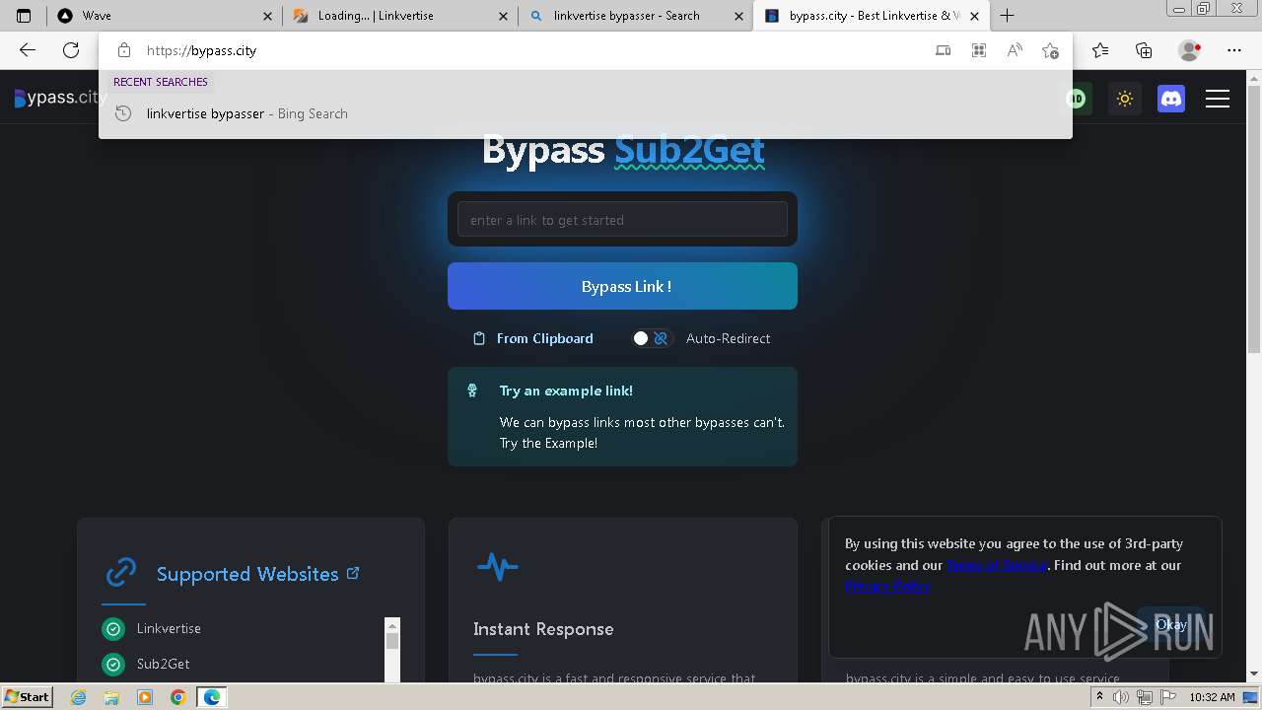1262x710 pixels.
Task: Select the bypass.city tab
Action: point(870,16)
